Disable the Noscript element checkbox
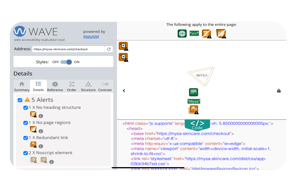The height and width of the screenshot is (193, 296). point(26,153)
